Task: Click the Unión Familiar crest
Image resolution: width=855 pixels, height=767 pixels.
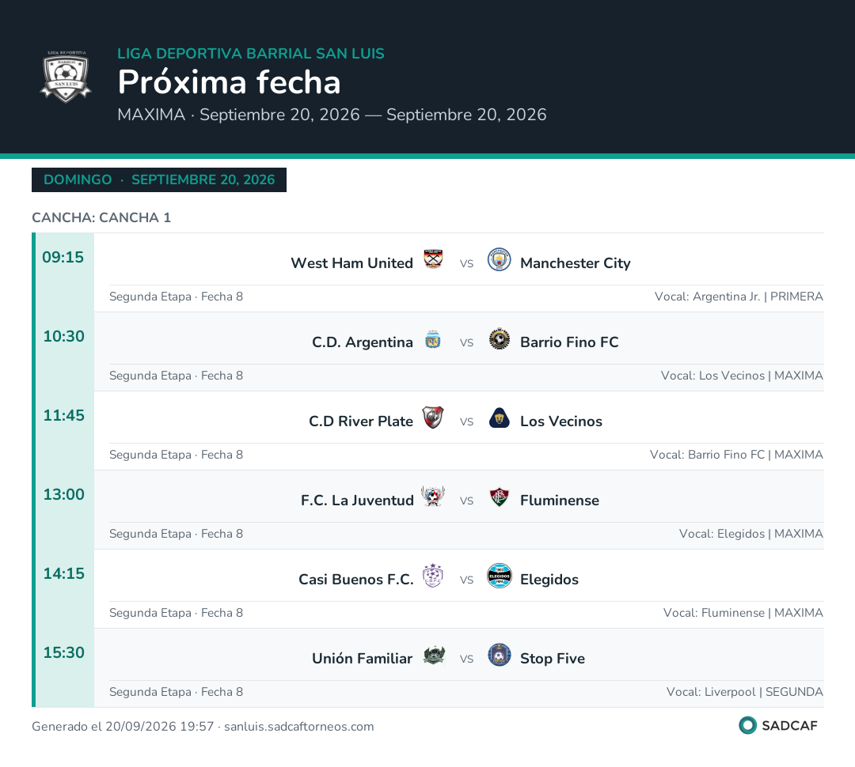Action: click(434, 656)
